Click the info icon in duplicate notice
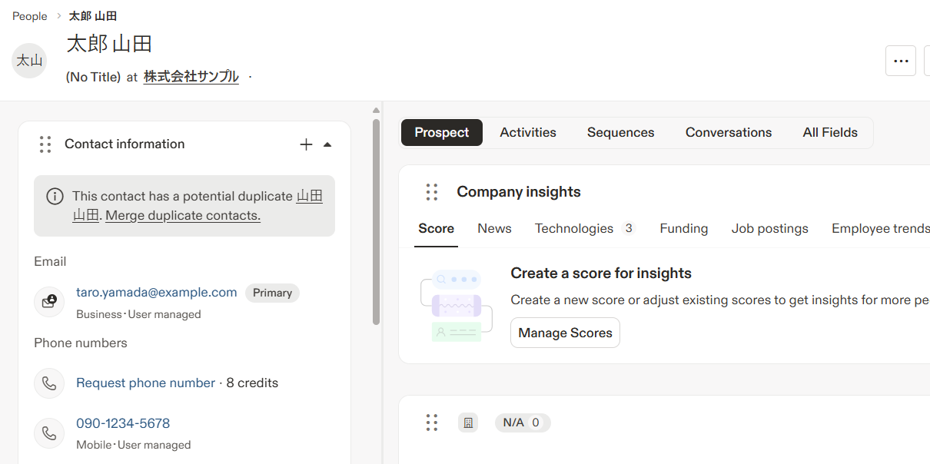Screen dimensions: 930x464 pyautogui.click(x=55, y=197)
